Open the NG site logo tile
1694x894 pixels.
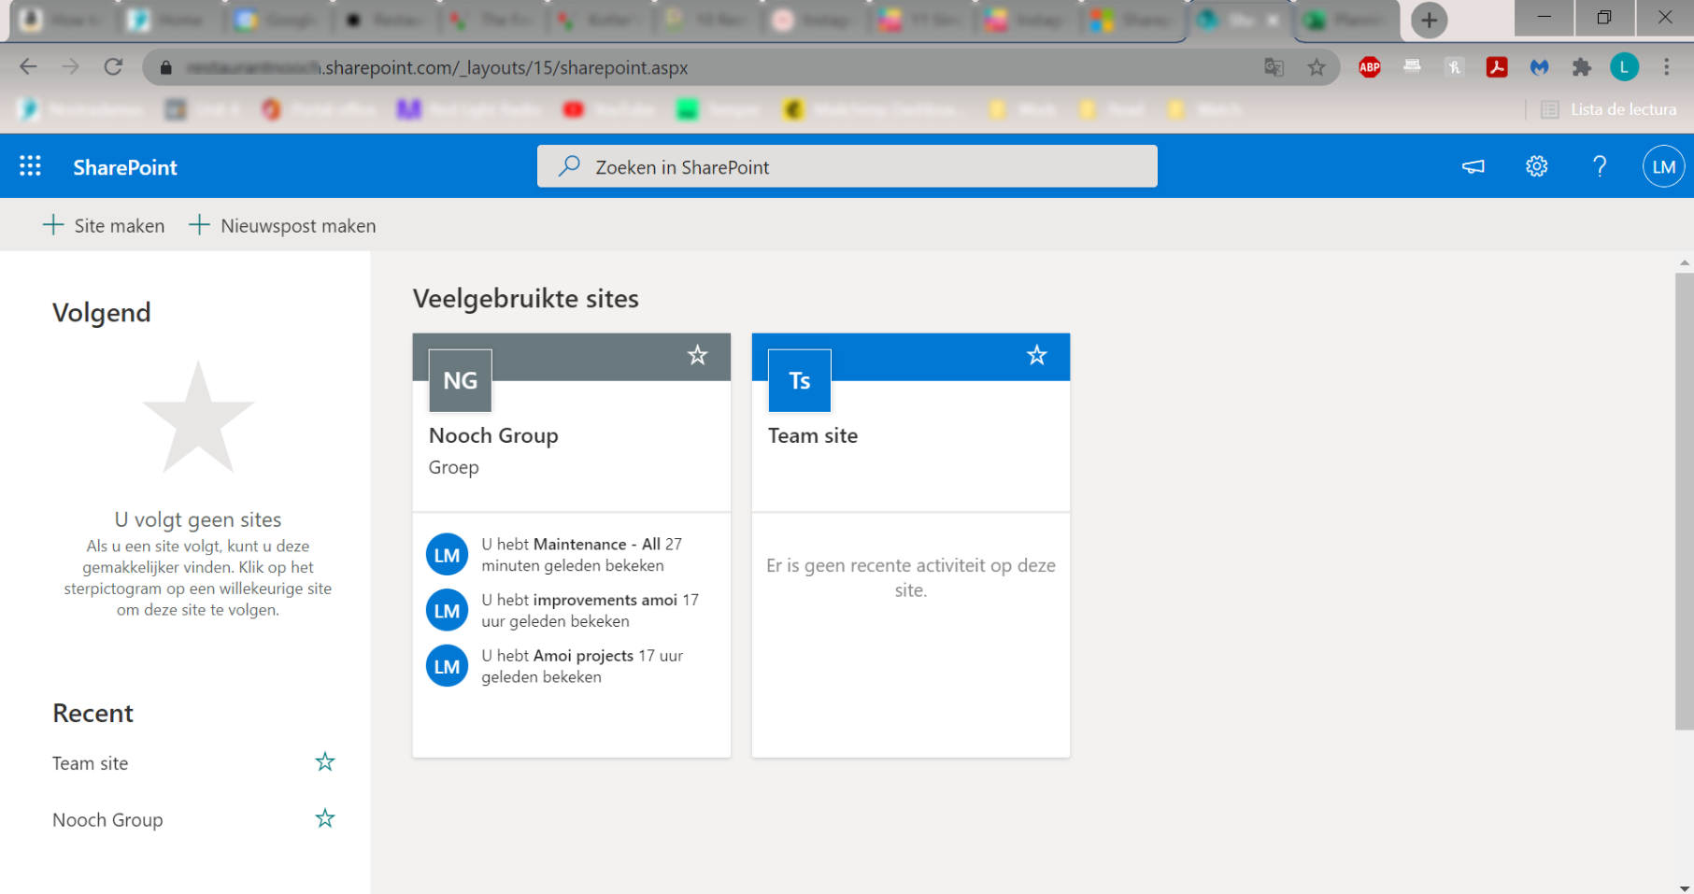pos(461,380)
